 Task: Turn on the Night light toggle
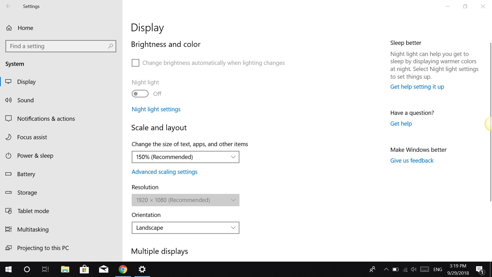140,94
